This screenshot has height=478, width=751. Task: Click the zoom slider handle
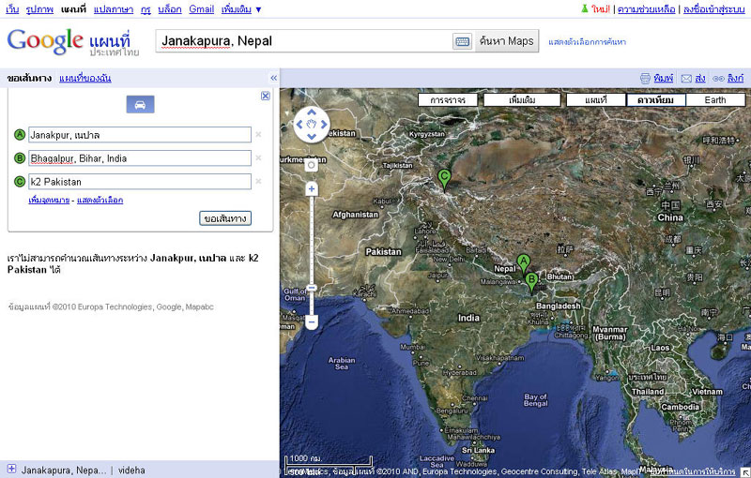click(x=312, y=288)
